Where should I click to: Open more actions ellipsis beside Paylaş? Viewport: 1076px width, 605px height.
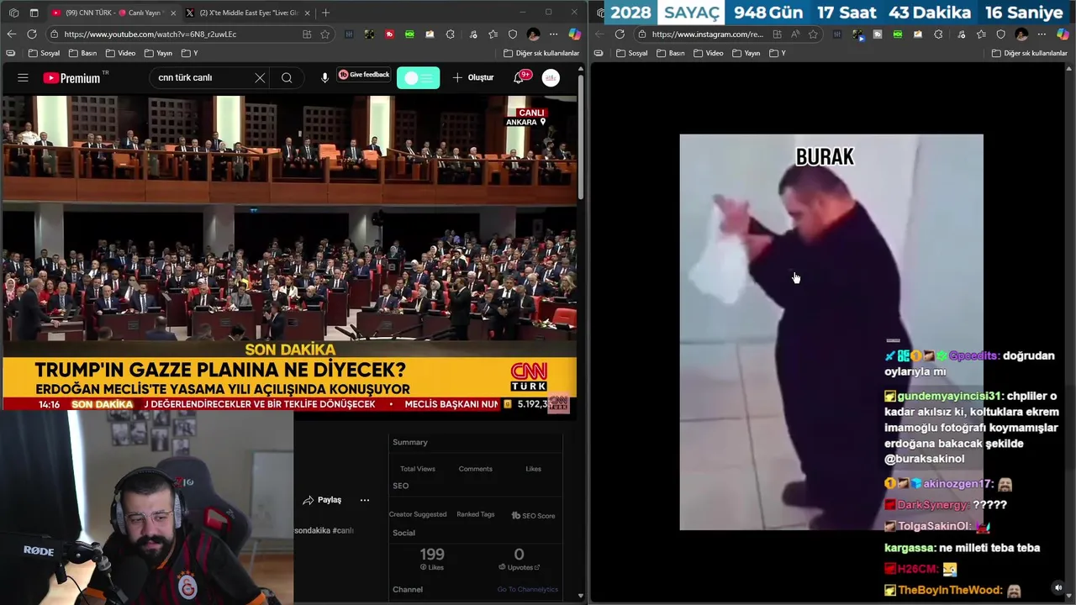365,500
